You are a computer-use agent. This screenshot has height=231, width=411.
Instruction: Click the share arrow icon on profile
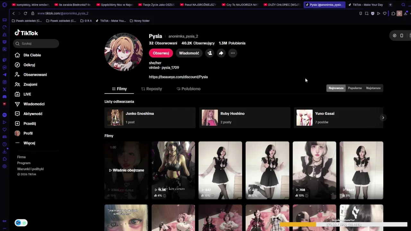221,53
